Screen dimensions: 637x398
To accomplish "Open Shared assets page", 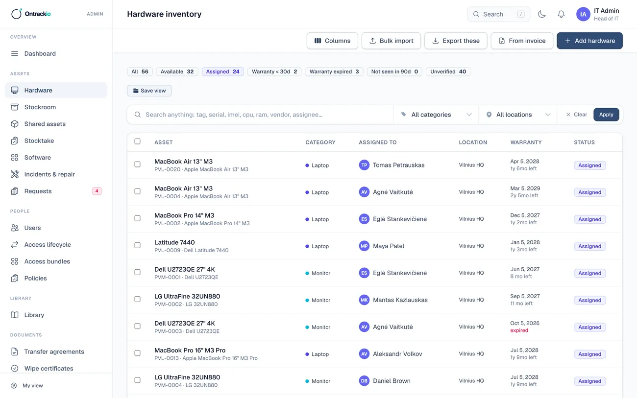I will point(56,124).
